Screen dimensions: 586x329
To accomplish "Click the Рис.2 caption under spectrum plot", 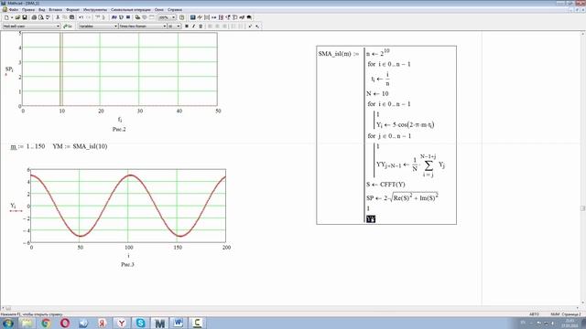I will pyautogui.click(x=119, y=129).
